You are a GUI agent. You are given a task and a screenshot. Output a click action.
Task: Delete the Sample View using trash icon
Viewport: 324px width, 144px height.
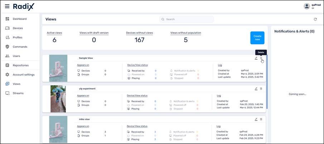tap(261, 58)
